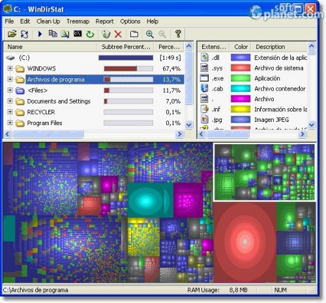Expand the RECYCLER folder node
The height and width of the screenshot is (303, 326).
click(x=10, y=112)
